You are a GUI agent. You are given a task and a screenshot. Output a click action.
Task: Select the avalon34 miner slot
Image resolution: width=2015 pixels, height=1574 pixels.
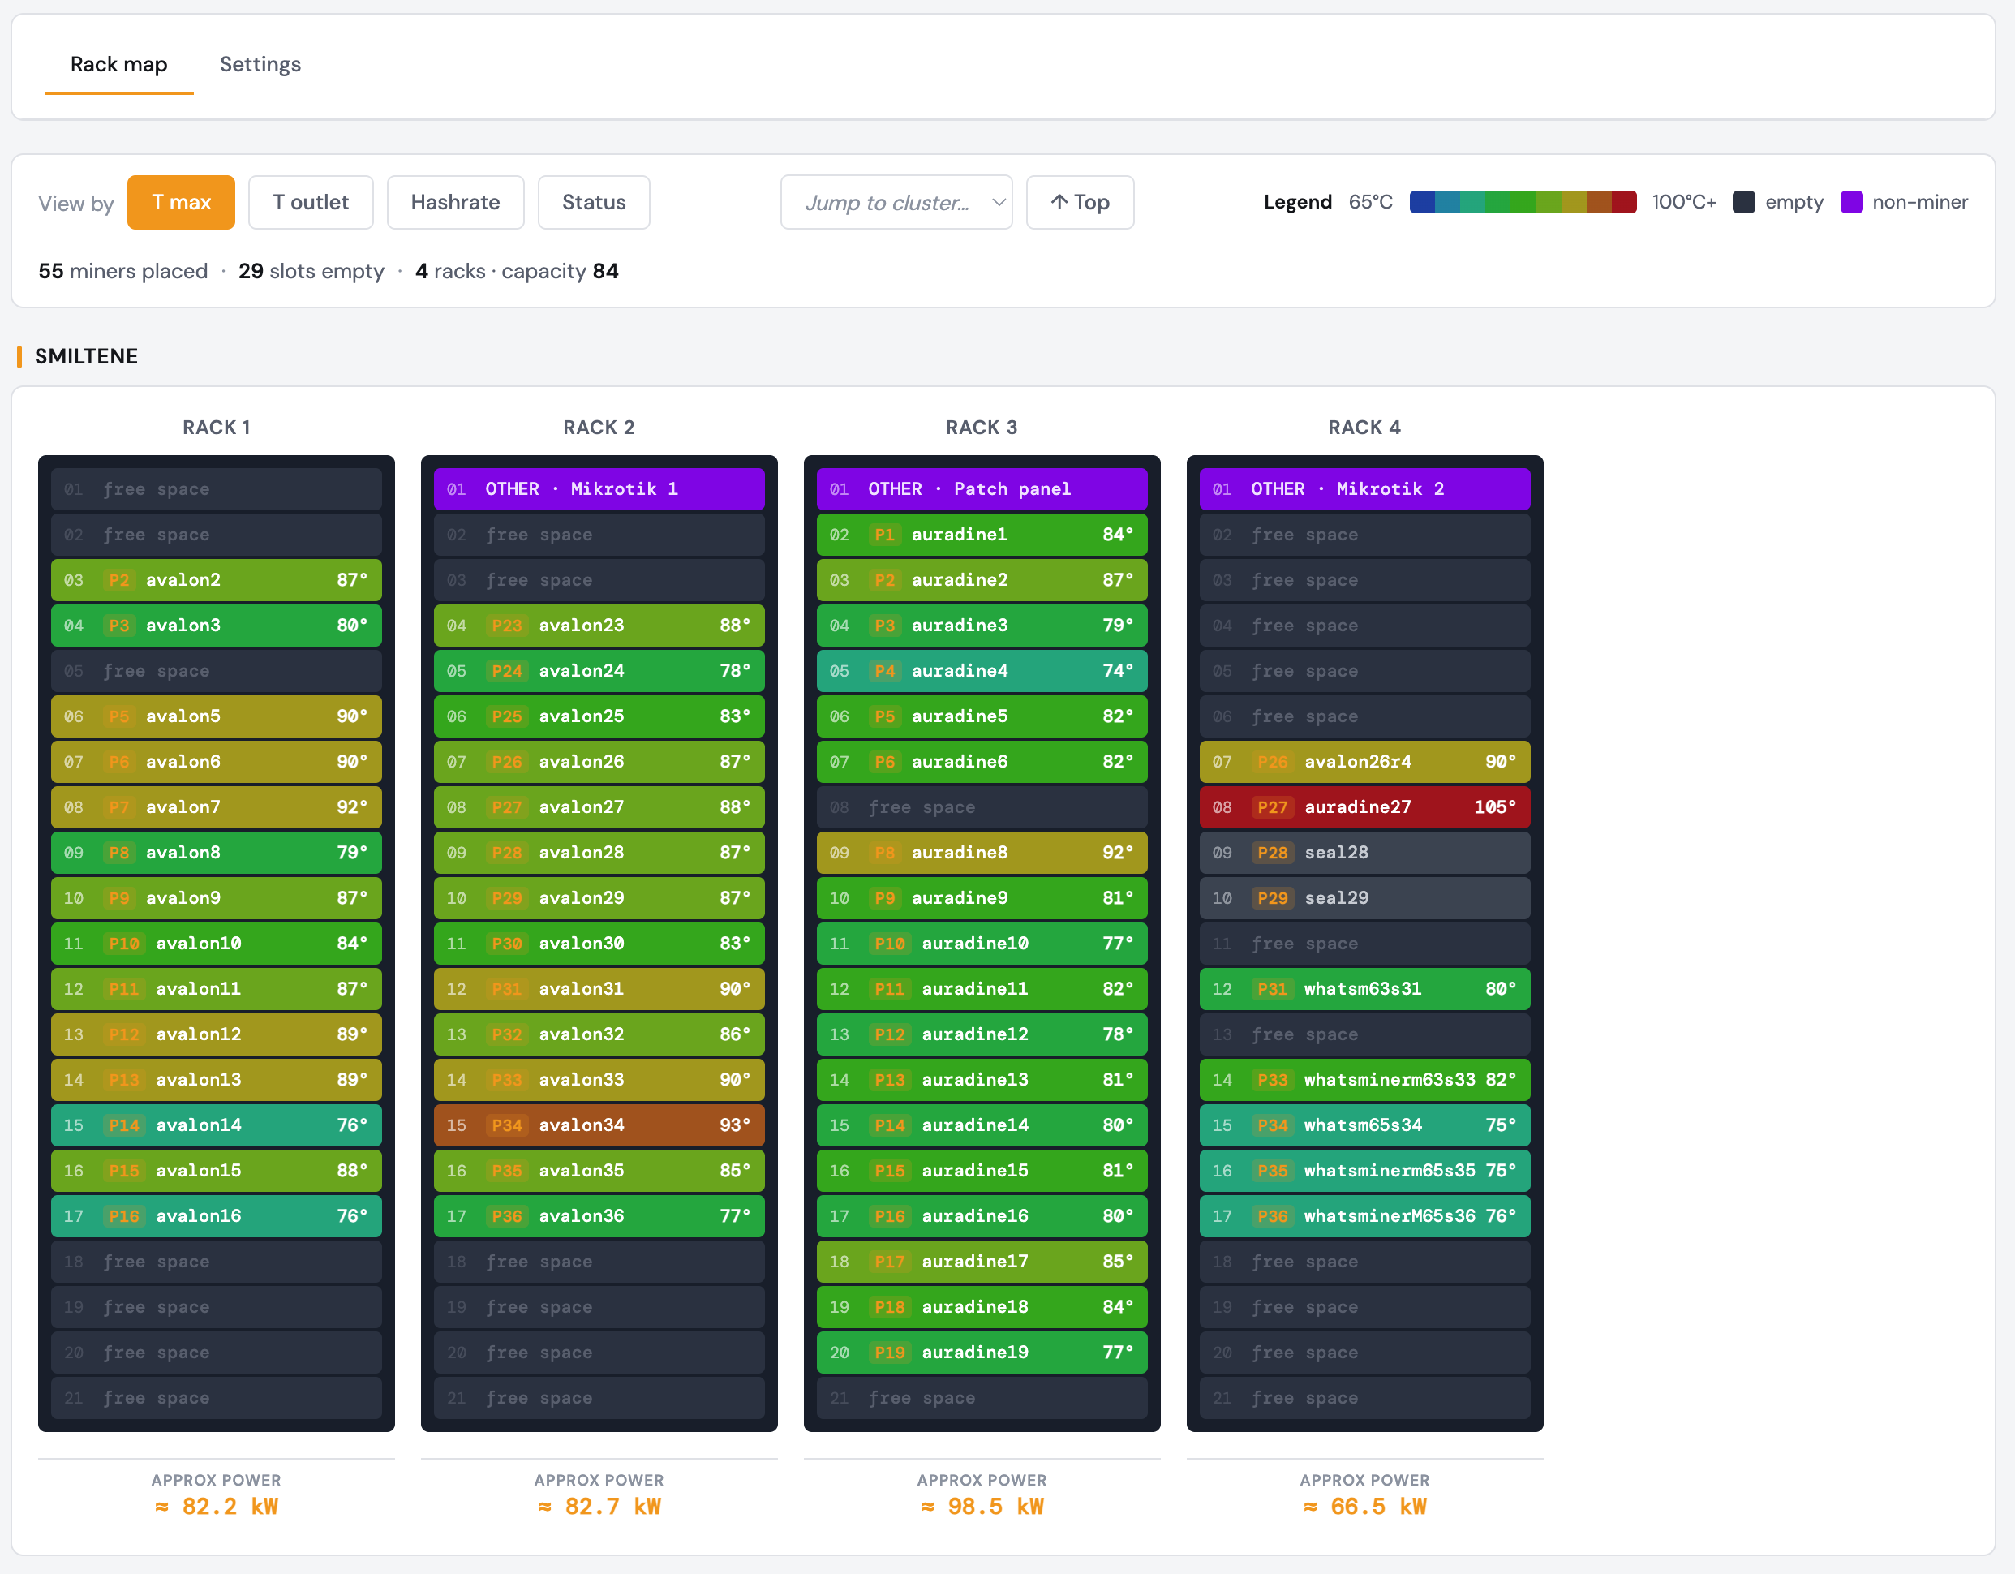(599, 1125)
